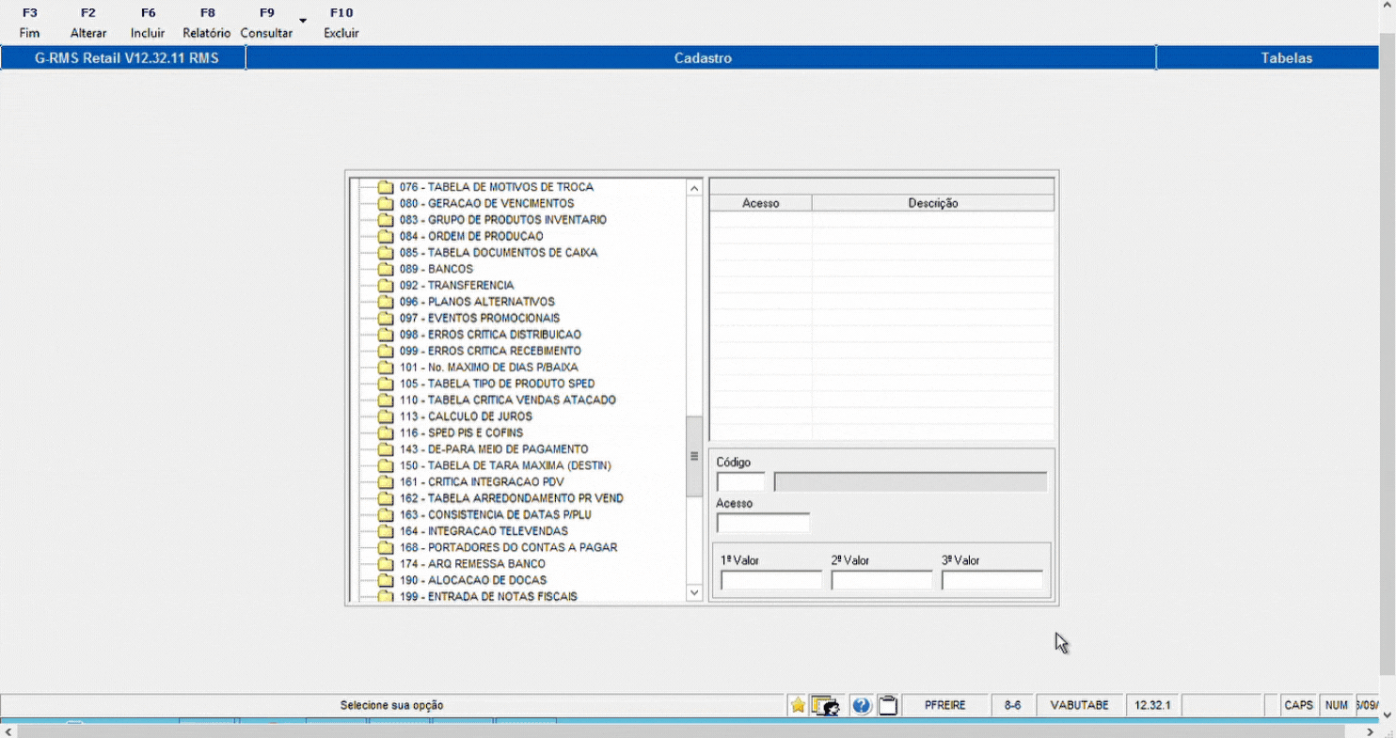Focus the Acesso input field
The width and height of the screenshot is (1396, 738).
pos(763,523)
